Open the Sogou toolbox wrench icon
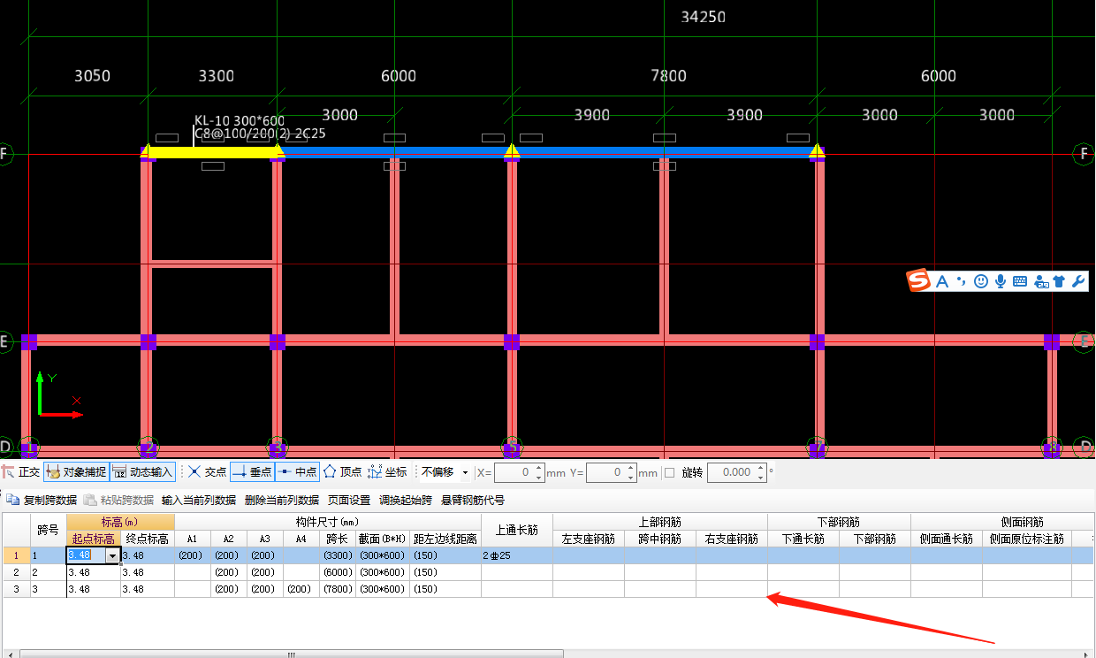 [1077, 281]
